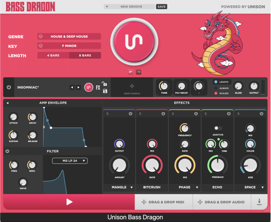This screenshot has width=271, height=222.
Task: Select the Legato glide option
Action: pyautogui.click(x=222, y=82)
